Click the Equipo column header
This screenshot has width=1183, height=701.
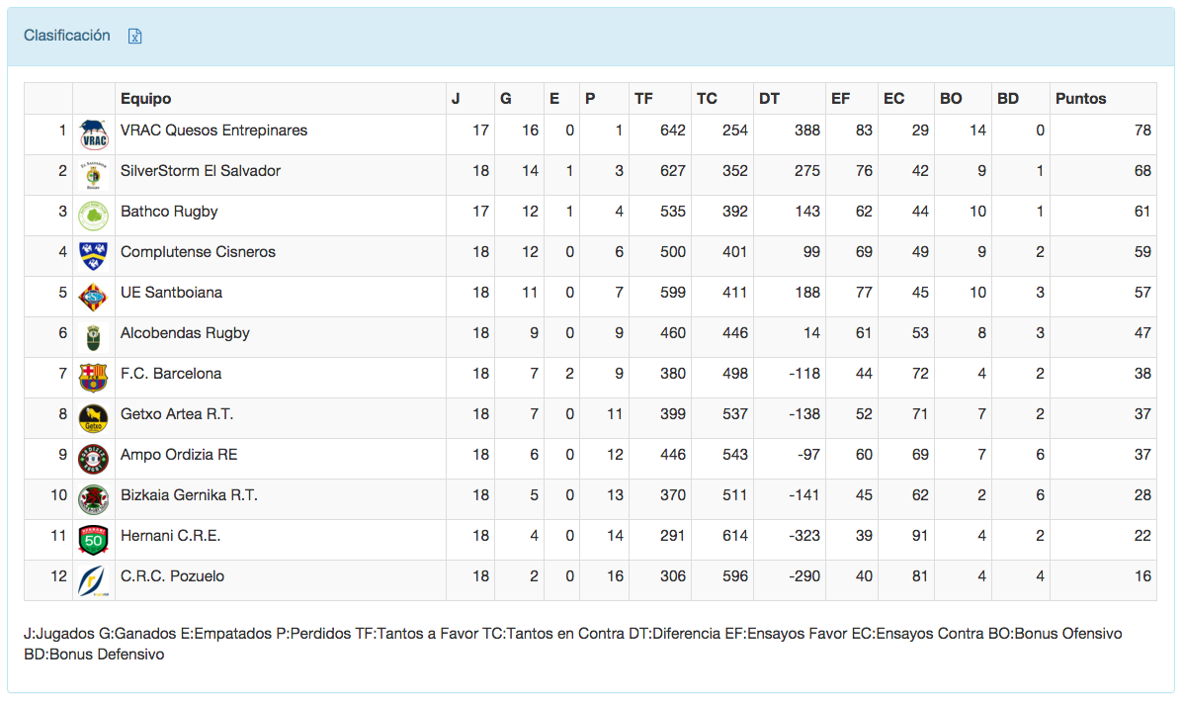(145, 99)
